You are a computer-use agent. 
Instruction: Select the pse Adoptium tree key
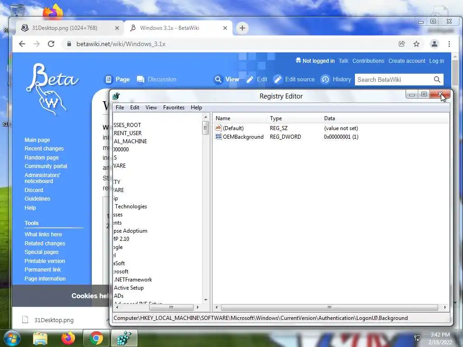[131, 231]
